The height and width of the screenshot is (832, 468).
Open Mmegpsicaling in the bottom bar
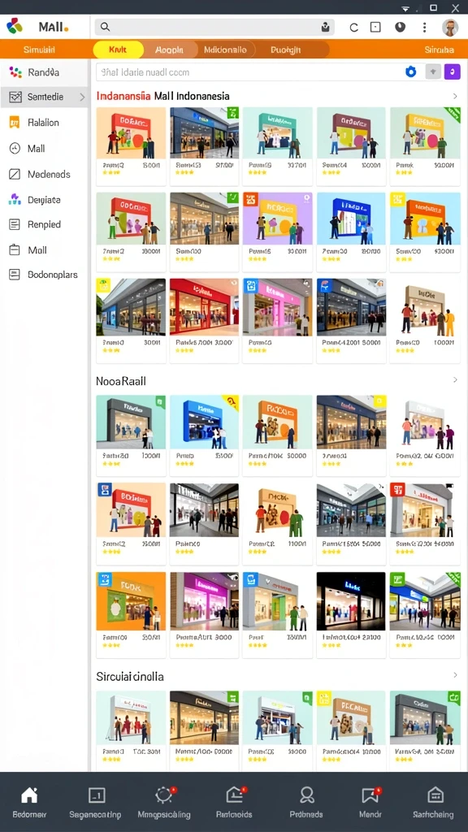click(x=164, y=802)
